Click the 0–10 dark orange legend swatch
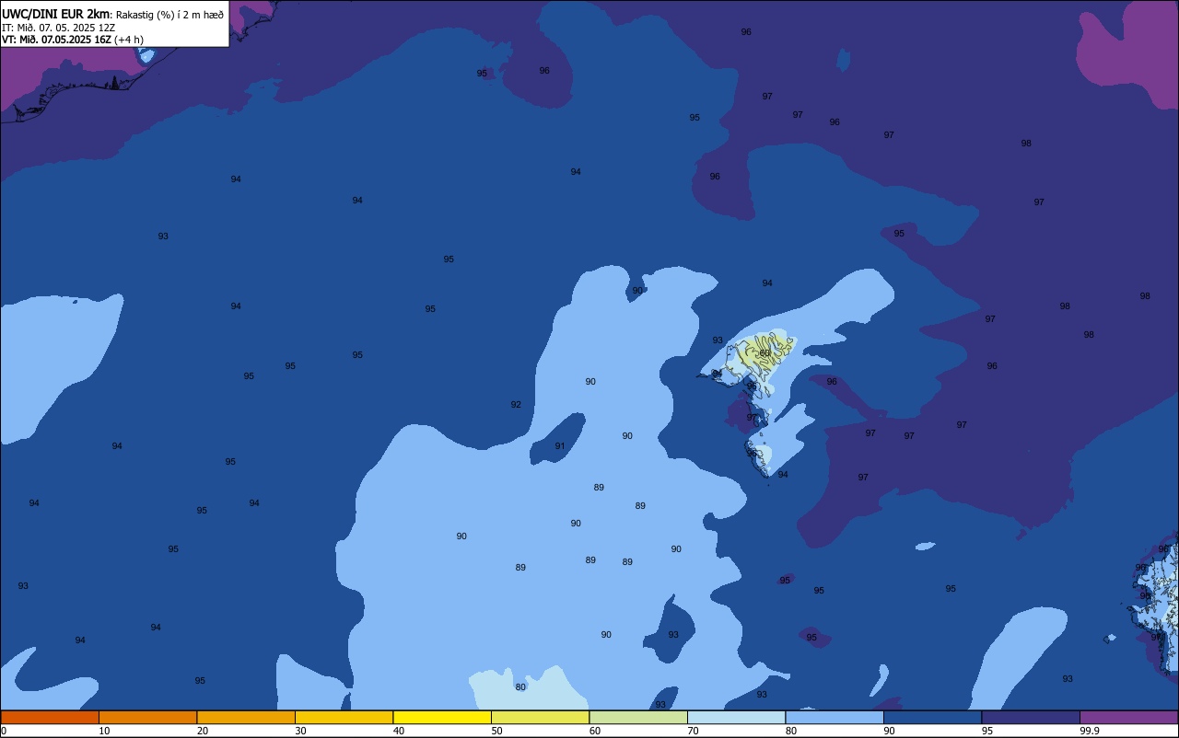The image size is (1179, 738). click(x=50, y=717)
